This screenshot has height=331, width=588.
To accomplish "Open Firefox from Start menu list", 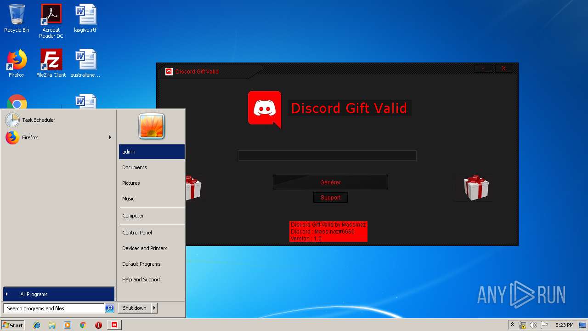I will point(58,137).
